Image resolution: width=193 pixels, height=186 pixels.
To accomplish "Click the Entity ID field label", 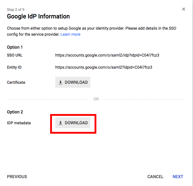I will [14, 67].
